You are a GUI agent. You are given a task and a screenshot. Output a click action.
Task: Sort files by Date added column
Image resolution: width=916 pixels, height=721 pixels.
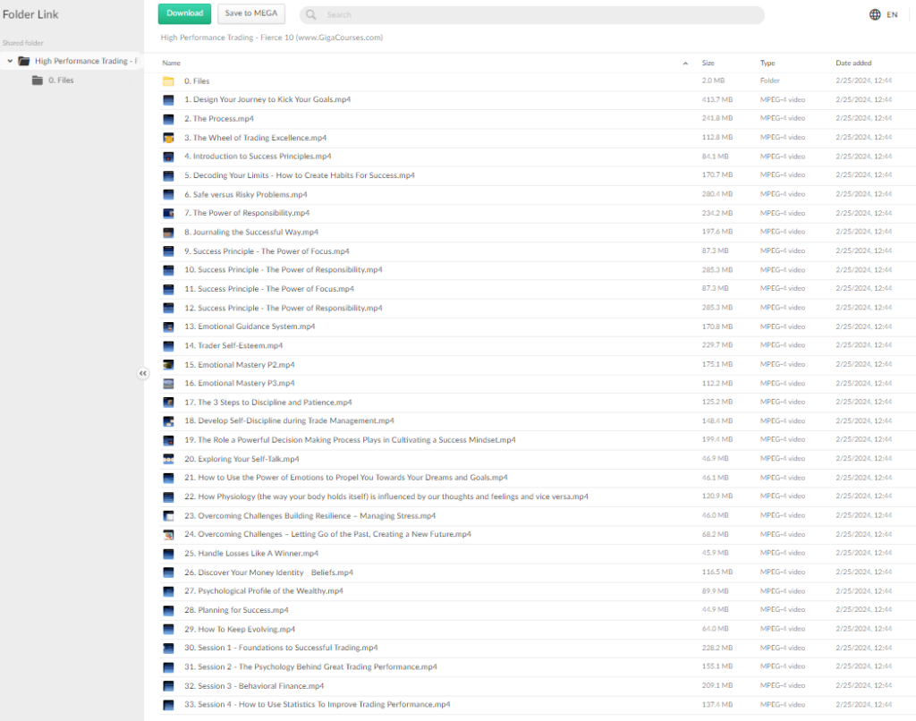click(853, 64)
